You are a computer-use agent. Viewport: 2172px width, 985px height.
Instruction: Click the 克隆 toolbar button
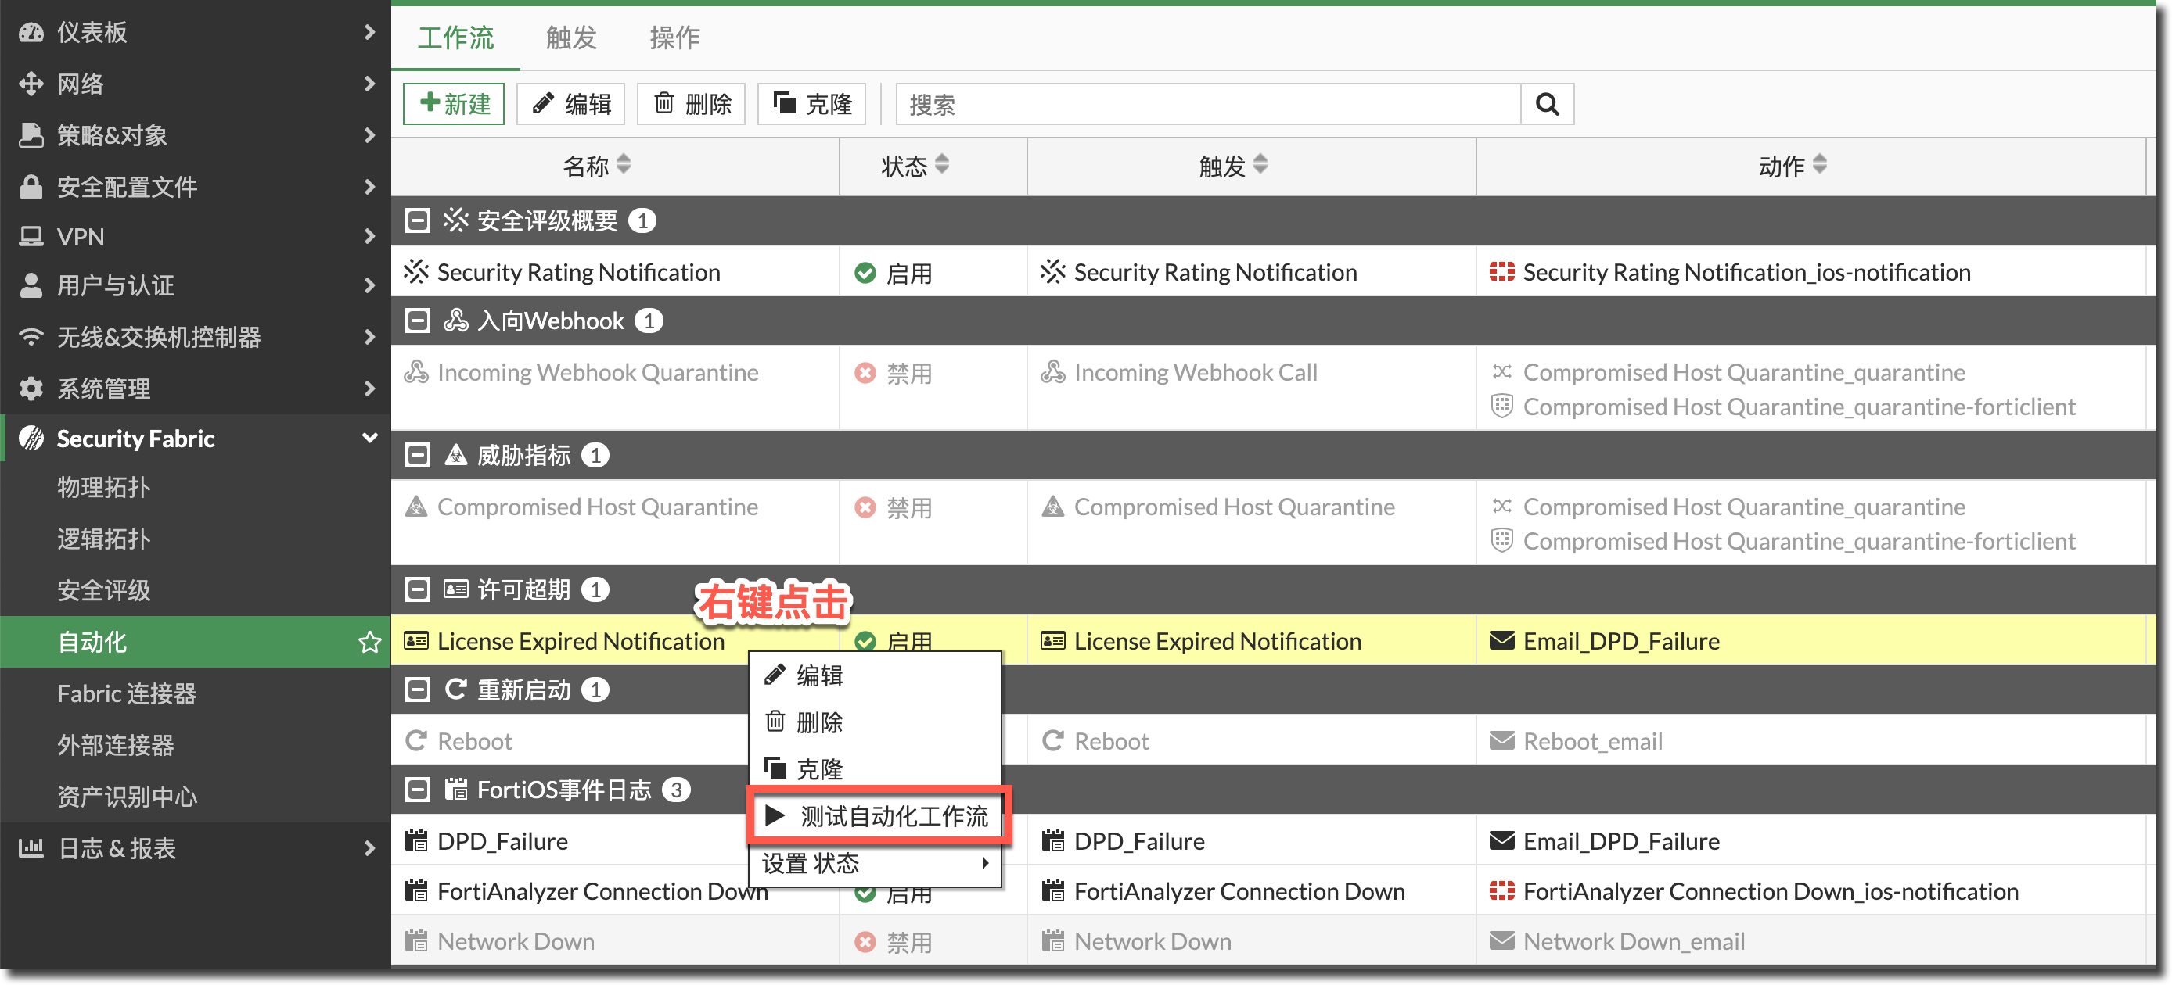812,105
